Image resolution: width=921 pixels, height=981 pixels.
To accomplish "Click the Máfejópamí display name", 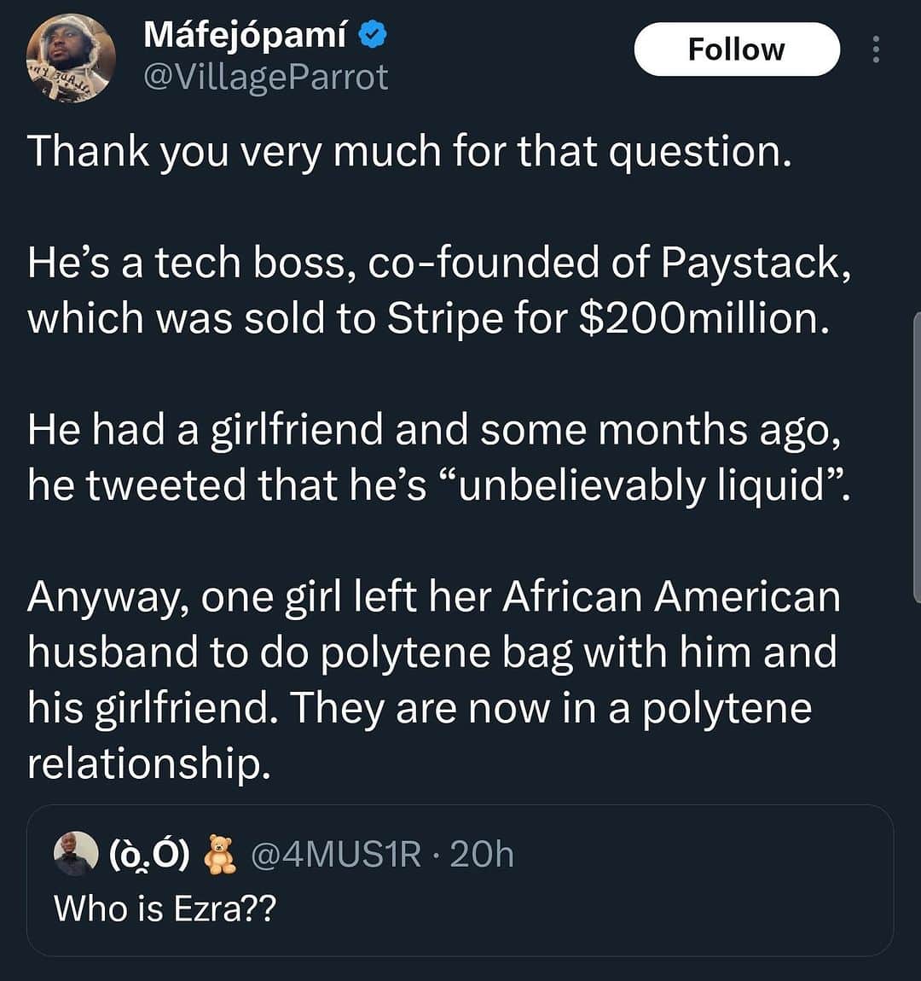I will (x=245, y=35).
